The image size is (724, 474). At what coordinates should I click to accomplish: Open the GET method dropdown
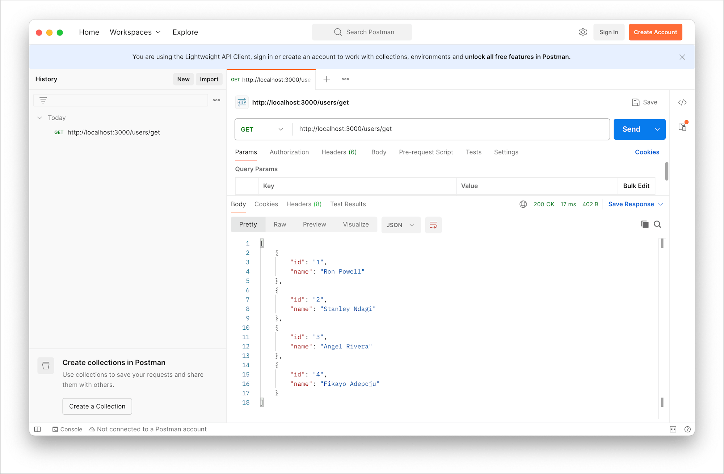coord(263,129)
